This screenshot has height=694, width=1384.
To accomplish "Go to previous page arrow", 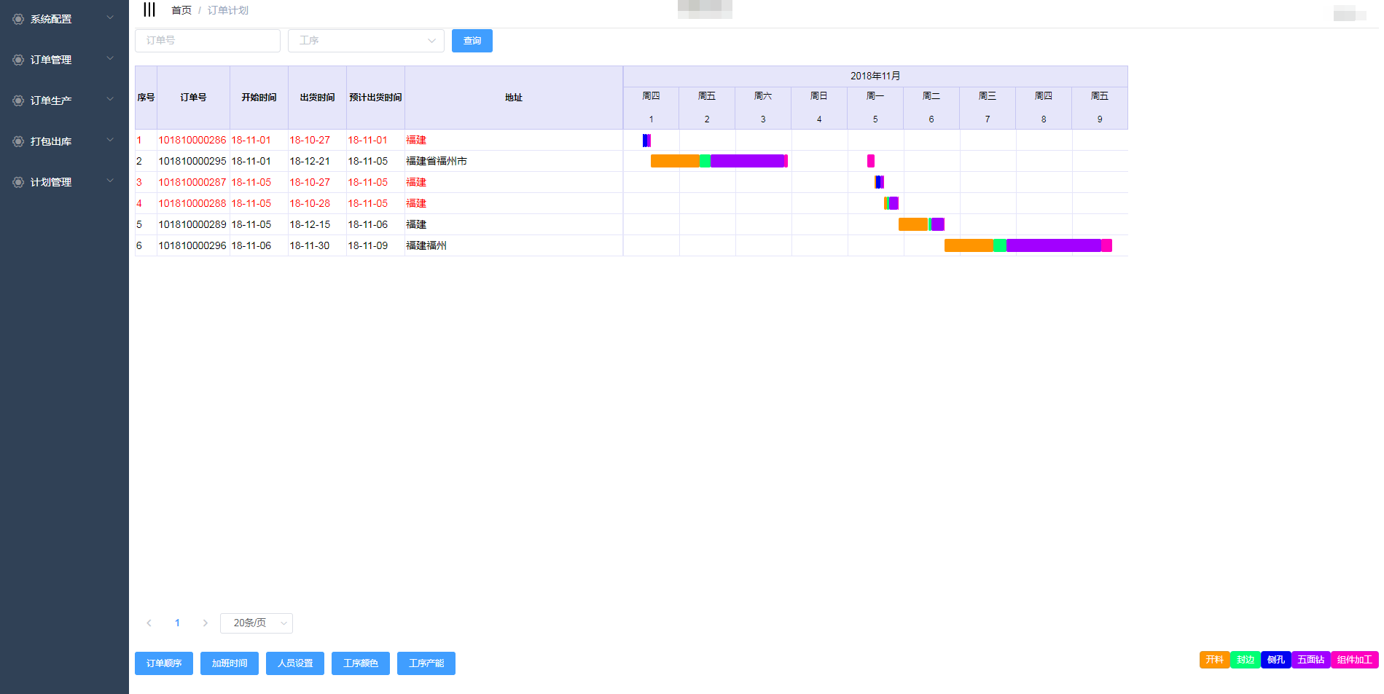I will pos(149,623).
